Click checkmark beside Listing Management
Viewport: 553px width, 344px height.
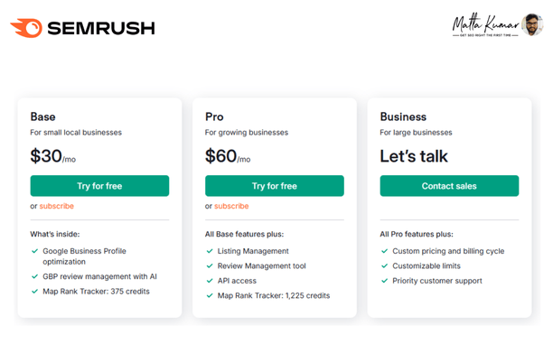click(x=210, y=251)
